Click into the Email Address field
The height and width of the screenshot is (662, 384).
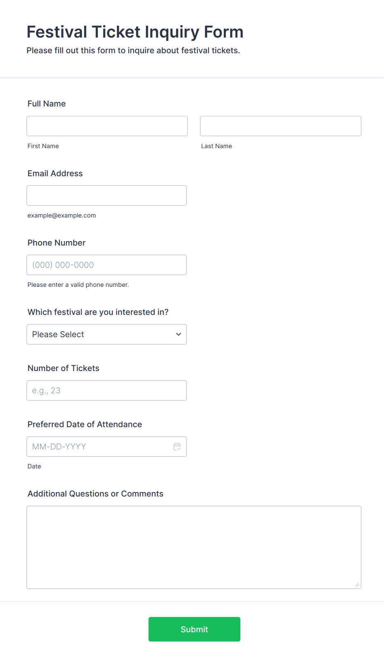[107, 195]
